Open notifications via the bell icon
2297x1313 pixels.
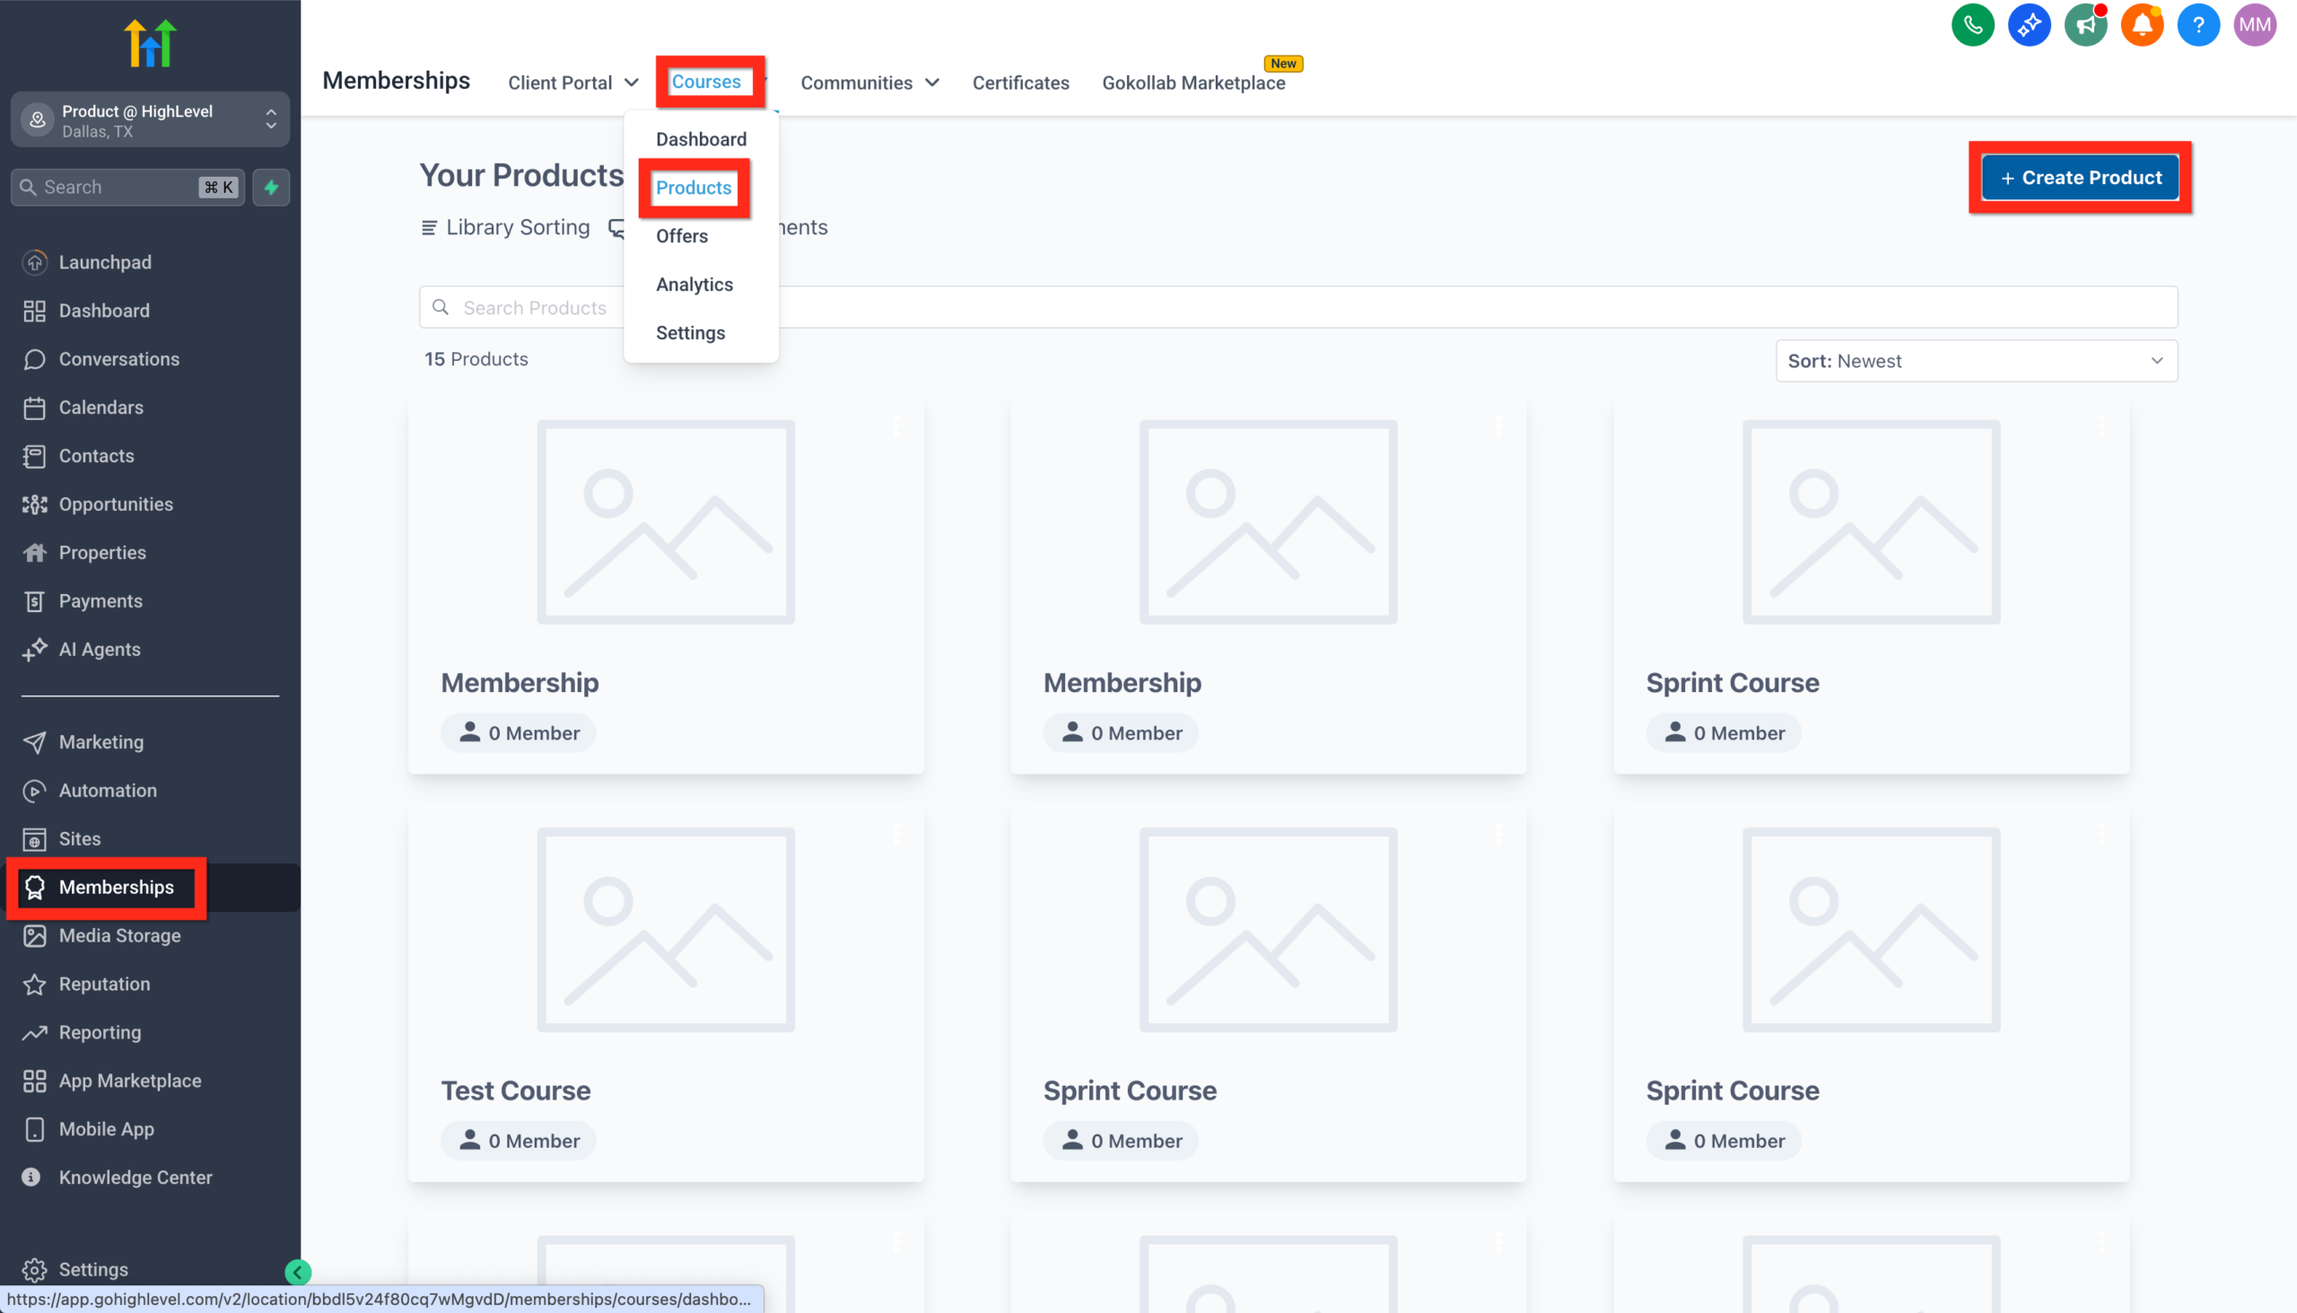pyautogui.click(x=2142, y=24)
